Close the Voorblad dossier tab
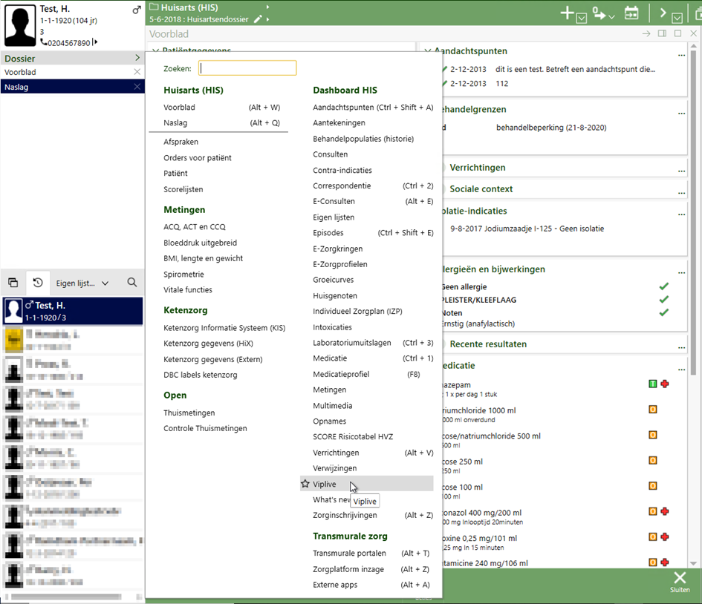Image resolution: width=702 pixels, height=604 pixels. [x=137, y=72]
